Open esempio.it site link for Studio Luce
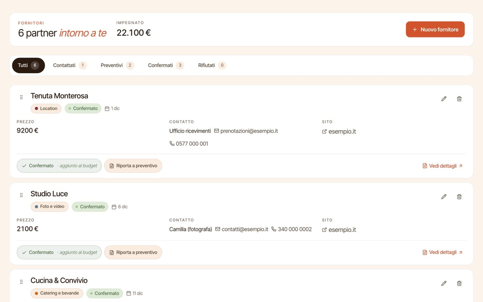The height and width of the screenshot is (302, 483). [x=339, y=230]
